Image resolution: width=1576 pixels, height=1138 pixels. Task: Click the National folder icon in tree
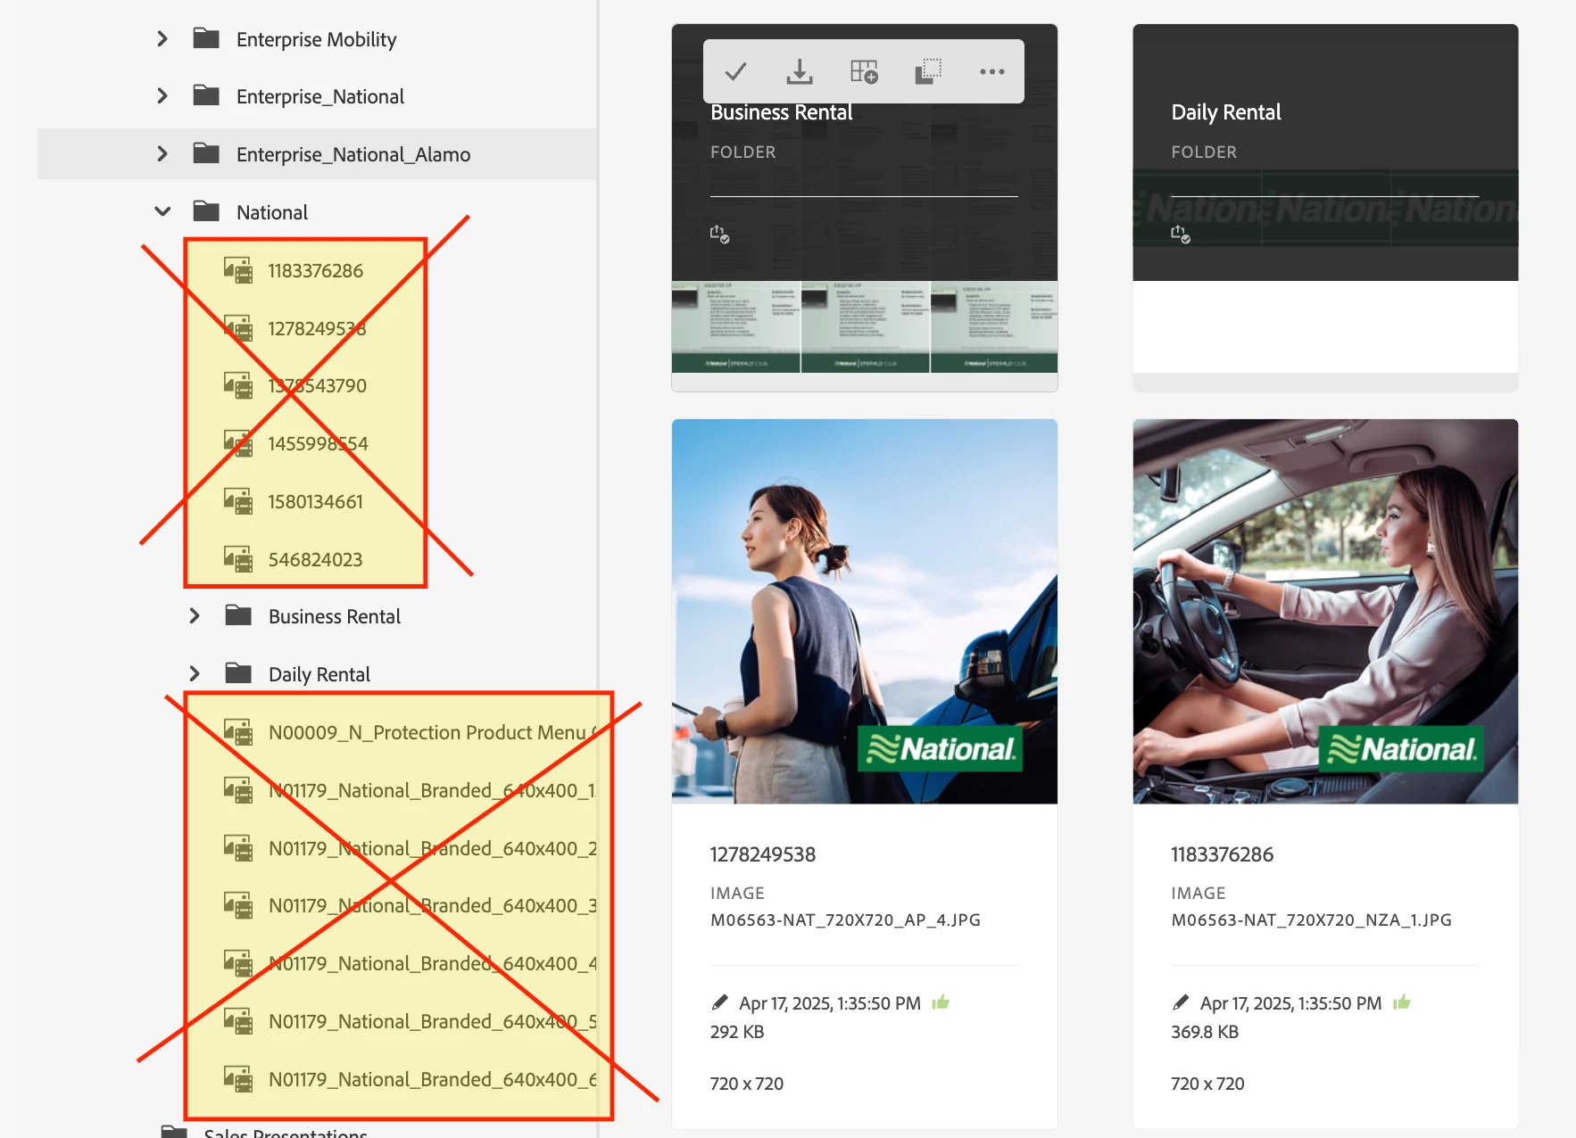click(206, 211)
